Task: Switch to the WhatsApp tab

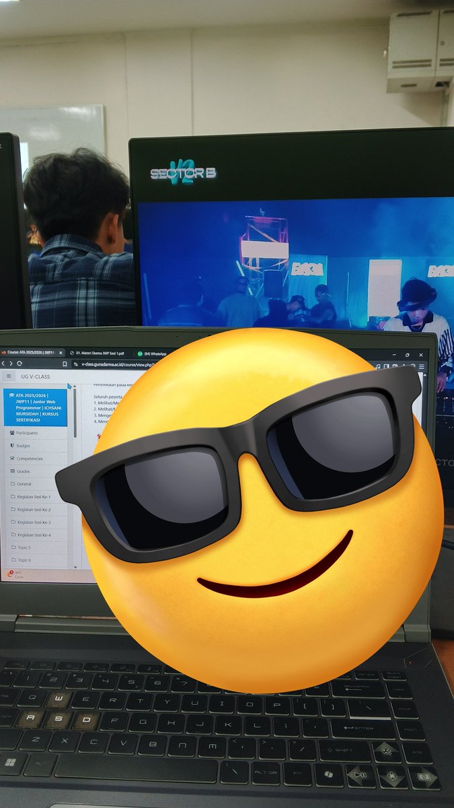Action: [x=153, y=353]
